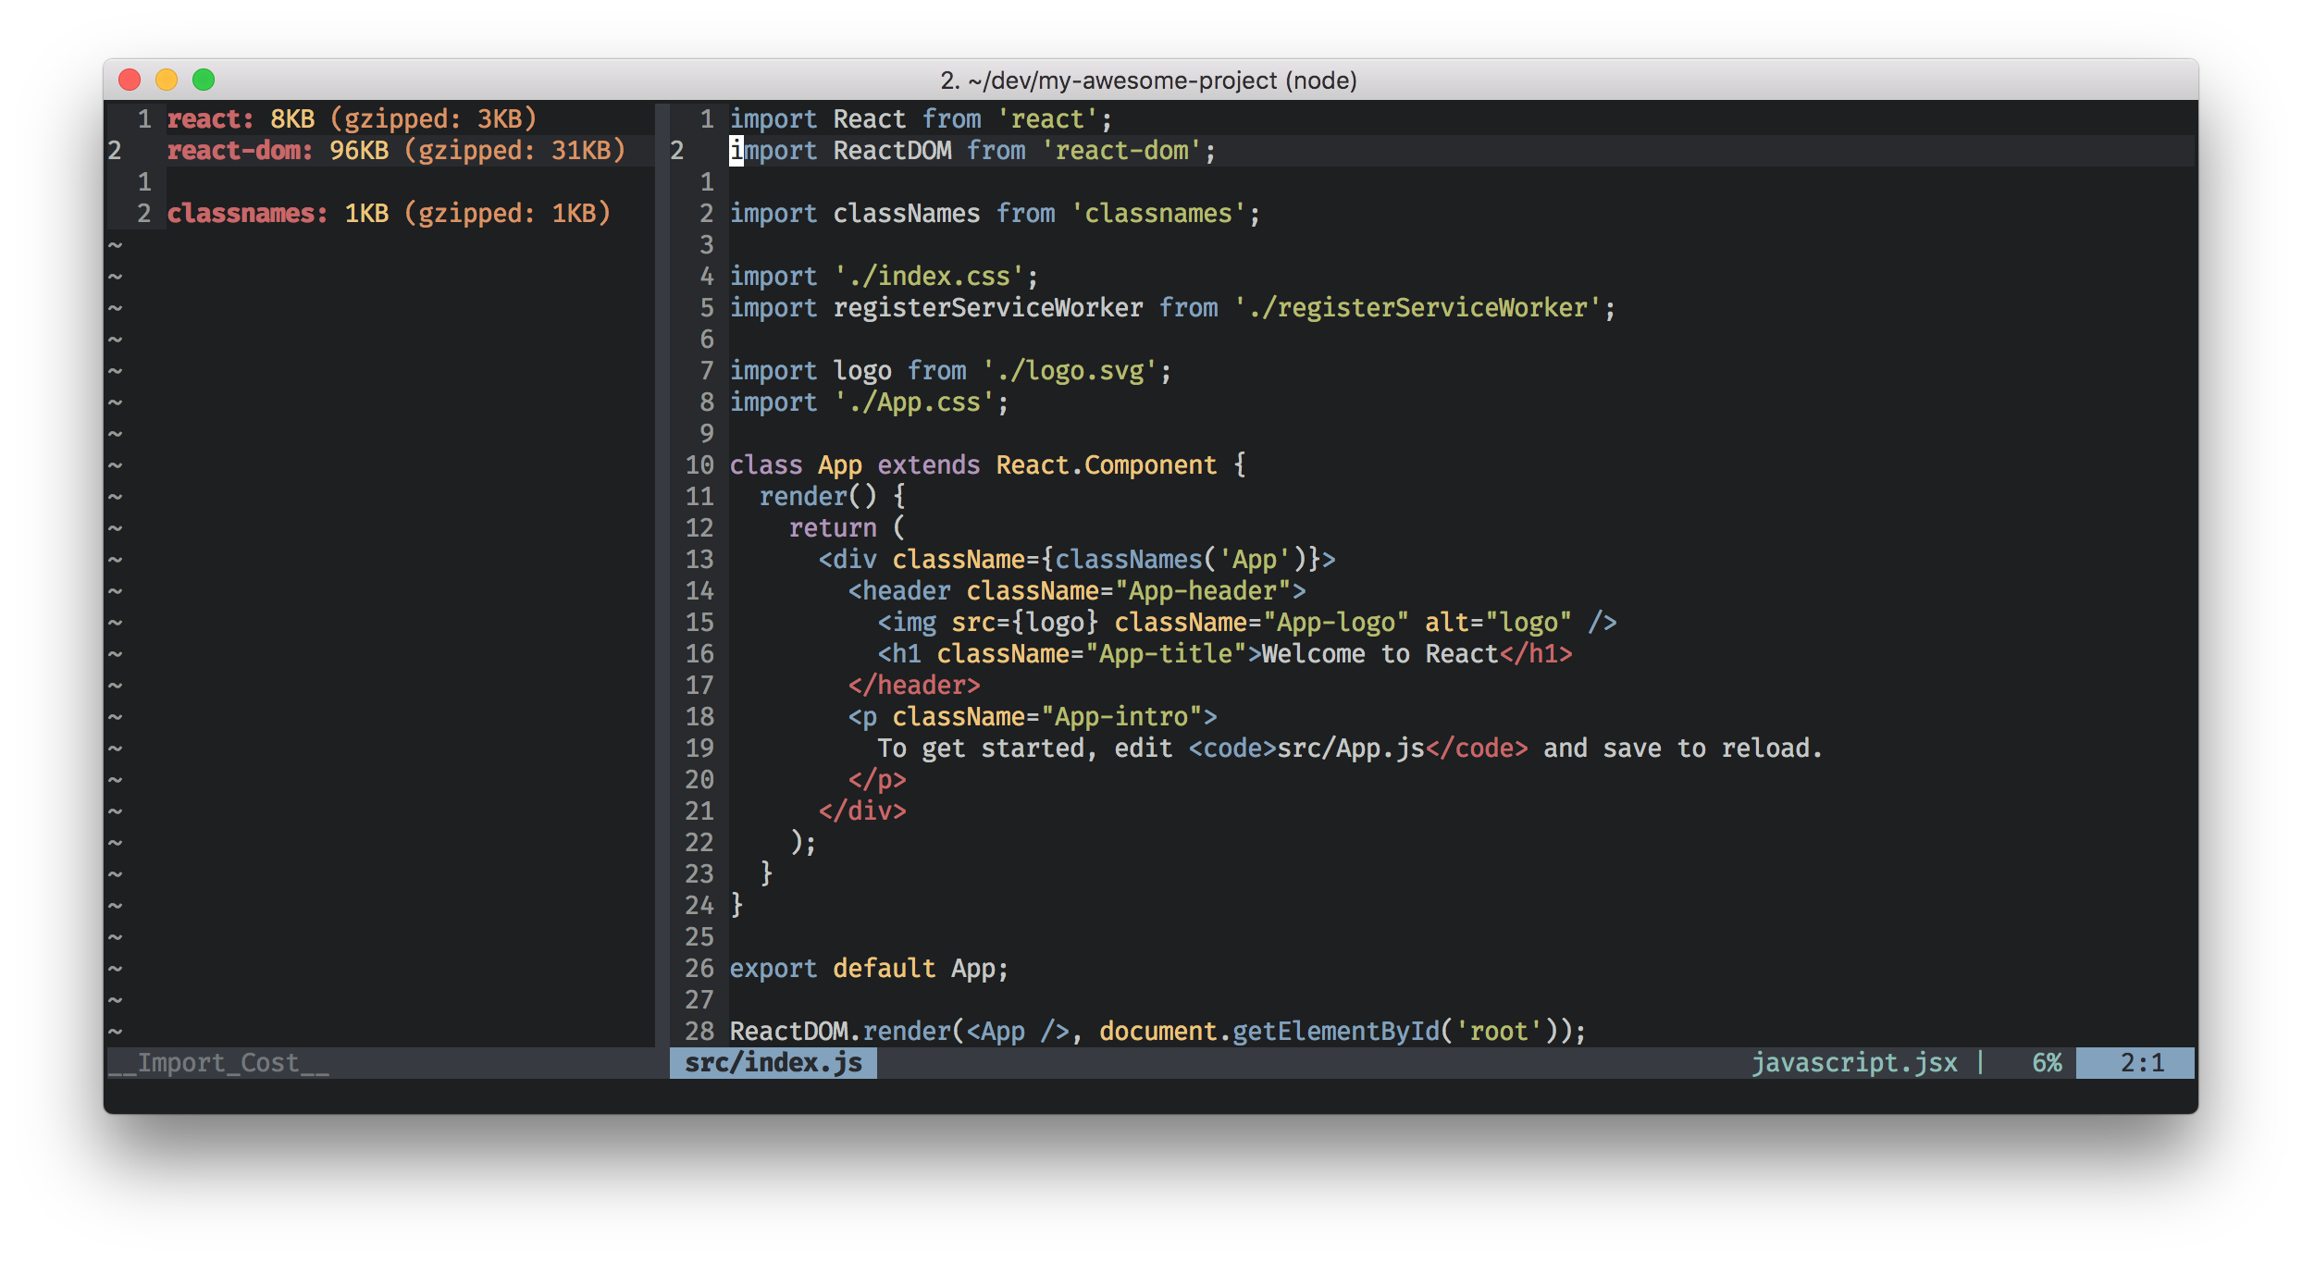Click the red close window button
Viewport: 2302px width, 1262px height.
130,80
